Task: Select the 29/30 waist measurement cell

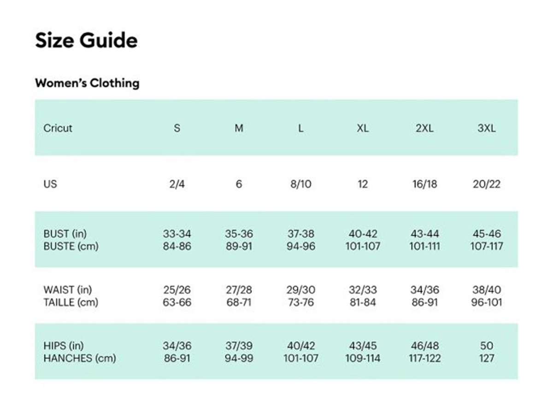Action: (x=301, y=290)
